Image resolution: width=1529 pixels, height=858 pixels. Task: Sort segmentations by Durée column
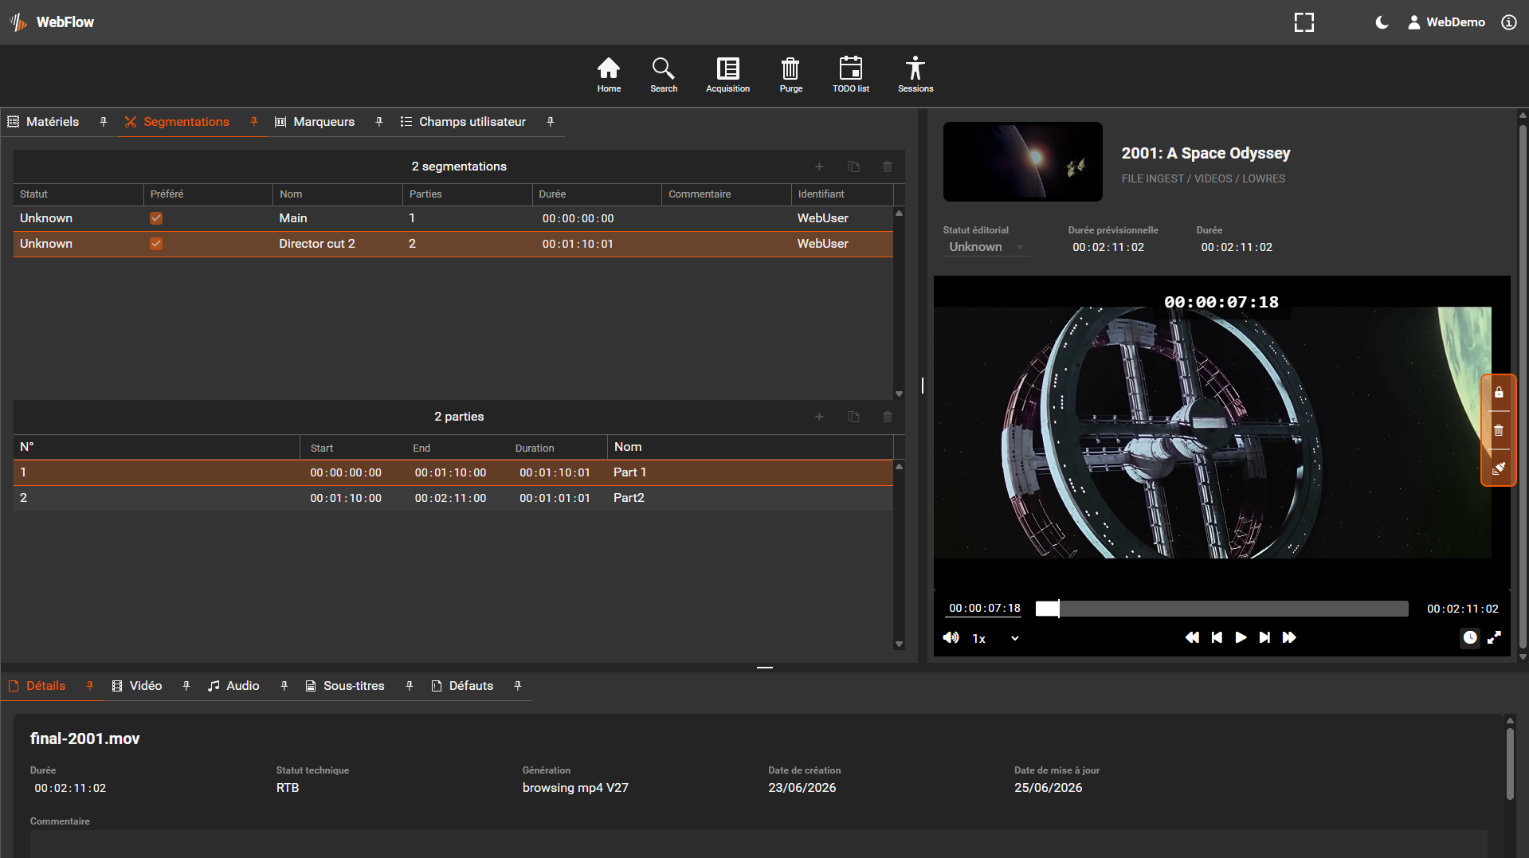tap(596, 194)
